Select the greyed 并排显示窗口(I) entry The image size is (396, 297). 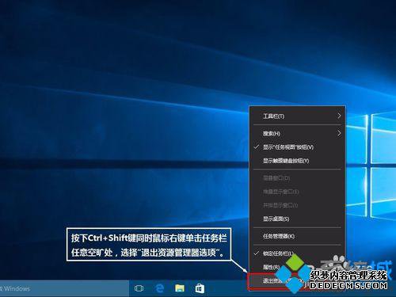pos(297,205)
